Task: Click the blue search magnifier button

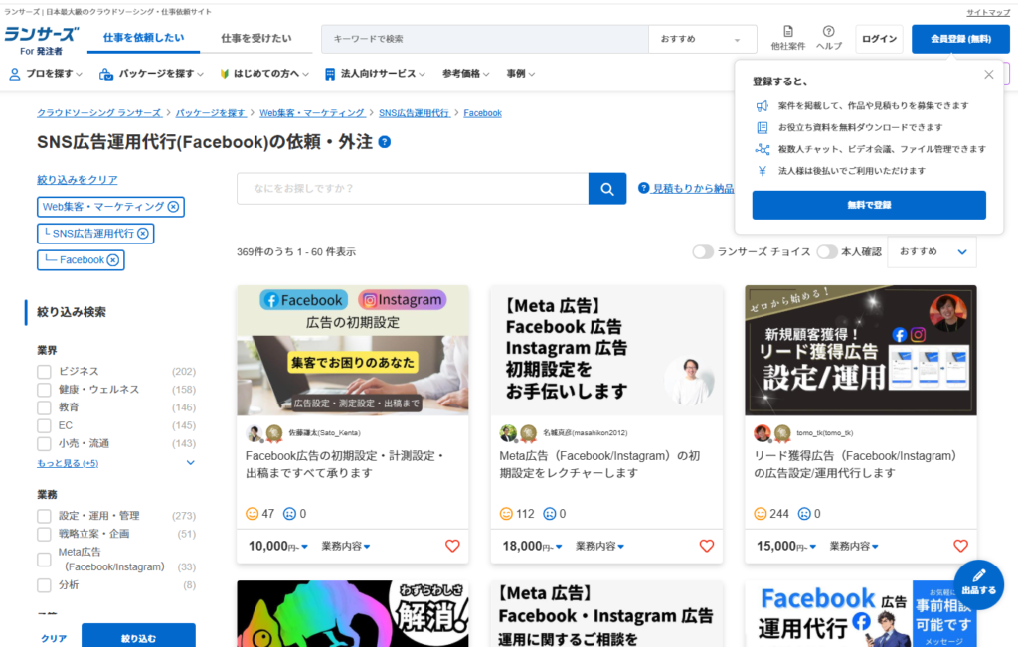Action: (607, 189)
